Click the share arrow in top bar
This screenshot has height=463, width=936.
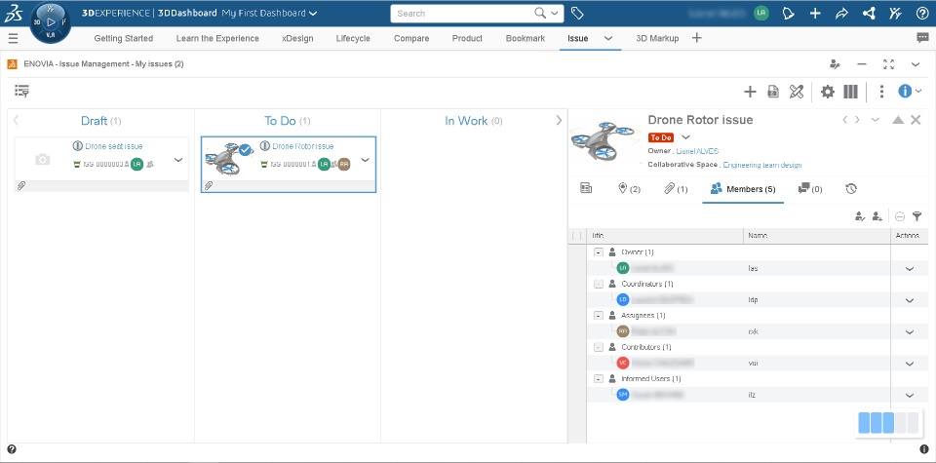point(841,14)
